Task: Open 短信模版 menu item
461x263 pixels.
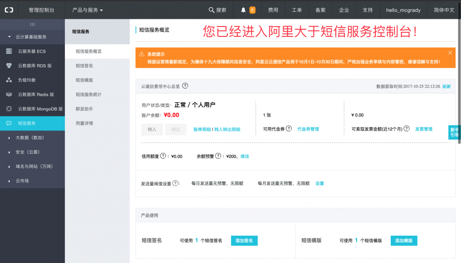Action: coord(84,80)
